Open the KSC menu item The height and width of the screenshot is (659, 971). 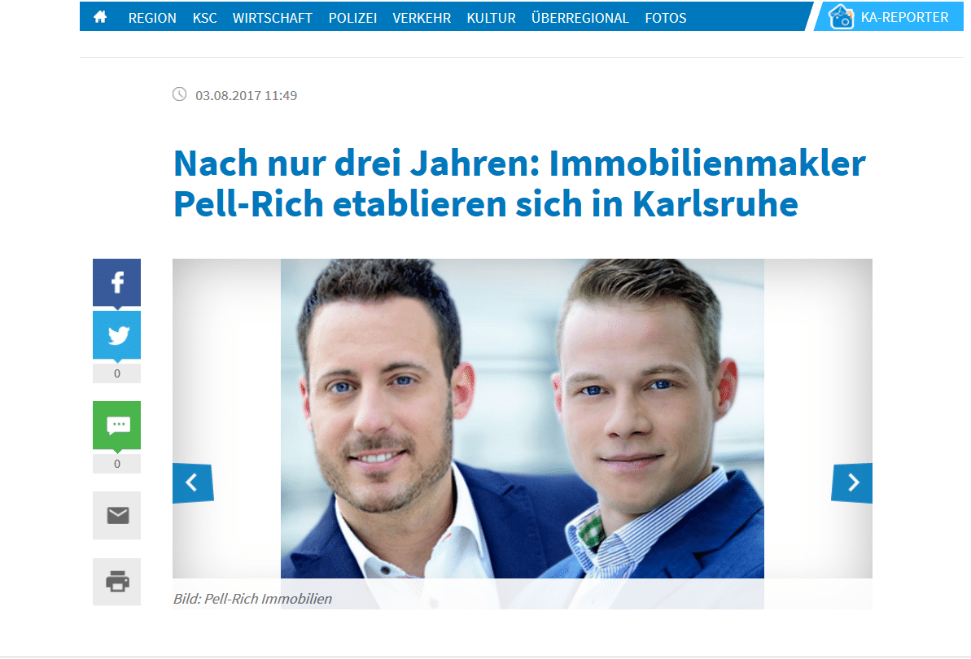pyautogui.click(x=204, y=18)
